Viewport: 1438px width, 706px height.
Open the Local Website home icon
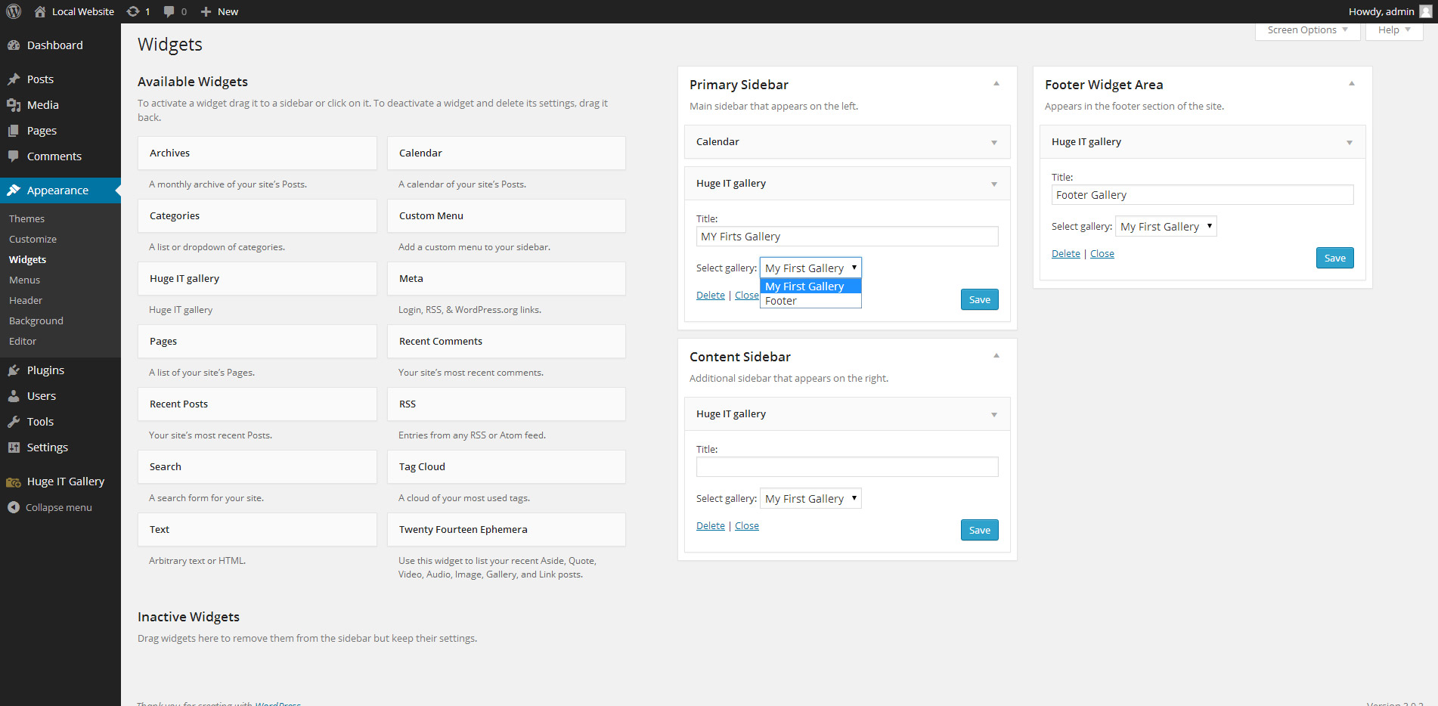[40, 11]
